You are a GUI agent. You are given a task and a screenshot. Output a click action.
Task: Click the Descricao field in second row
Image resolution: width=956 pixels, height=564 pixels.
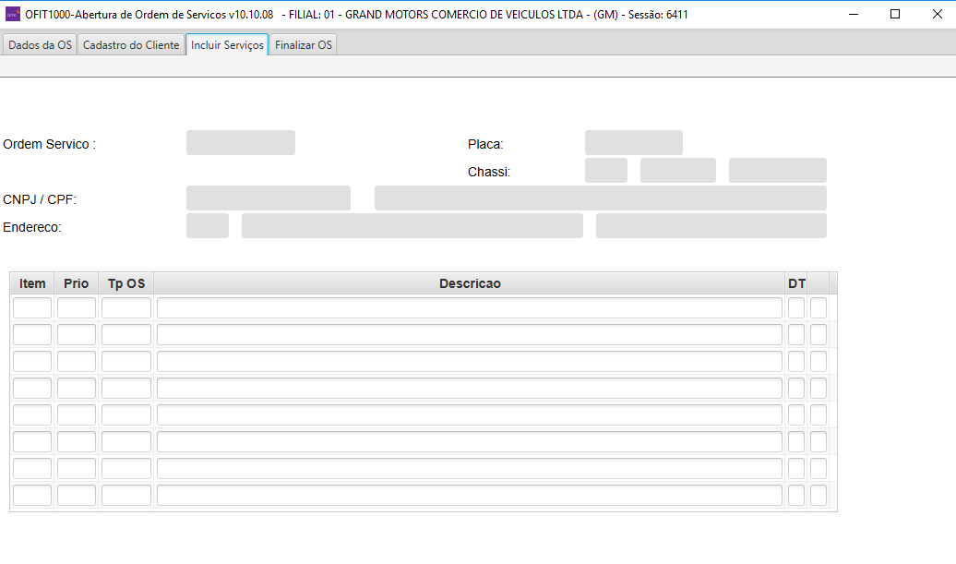(x=470, y=335)
